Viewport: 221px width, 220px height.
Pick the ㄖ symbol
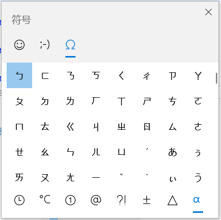click(x=147, y=126)
